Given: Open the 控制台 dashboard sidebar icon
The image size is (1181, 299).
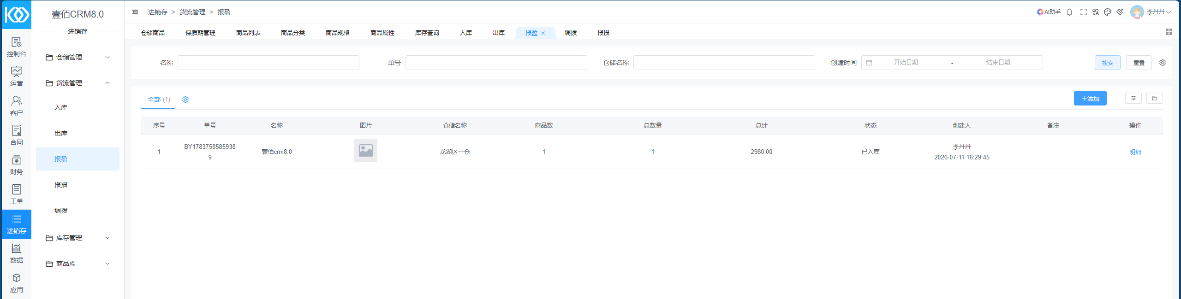Looking at the screenshot, I should pyautogui.click(x=16, y=47).
